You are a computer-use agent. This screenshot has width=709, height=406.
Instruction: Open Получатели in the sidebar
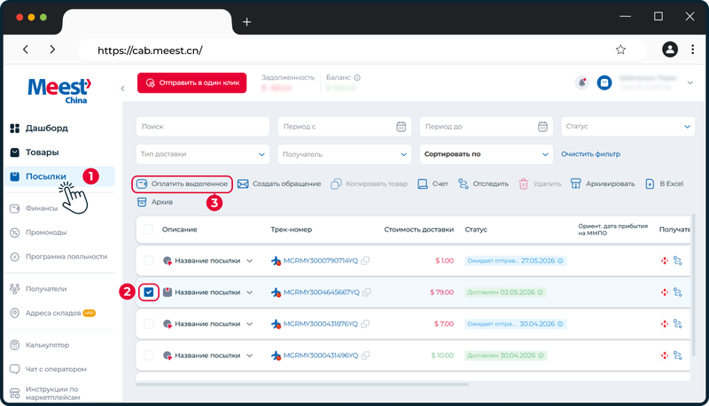pyautogui.click(x=38, y=288)
